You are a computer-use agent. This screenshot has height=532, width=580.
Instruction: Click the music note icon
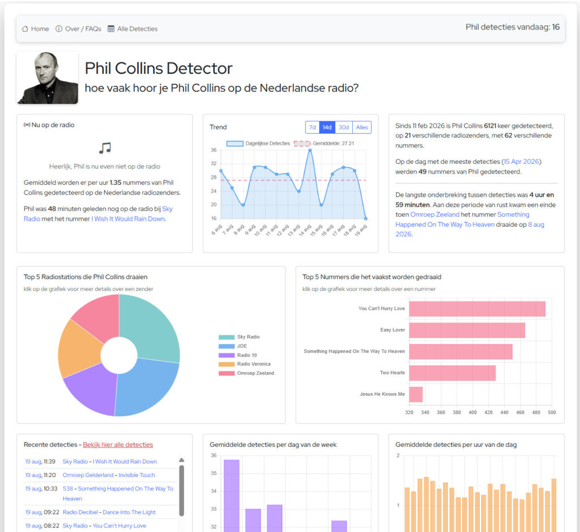105,148
